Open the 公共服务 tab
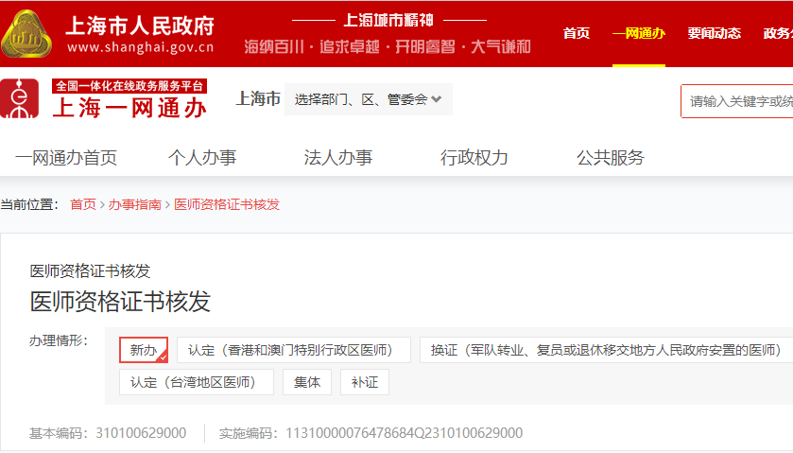Image resolution: width=793 pixels, height=453 pixels. (x=611, y=158)
